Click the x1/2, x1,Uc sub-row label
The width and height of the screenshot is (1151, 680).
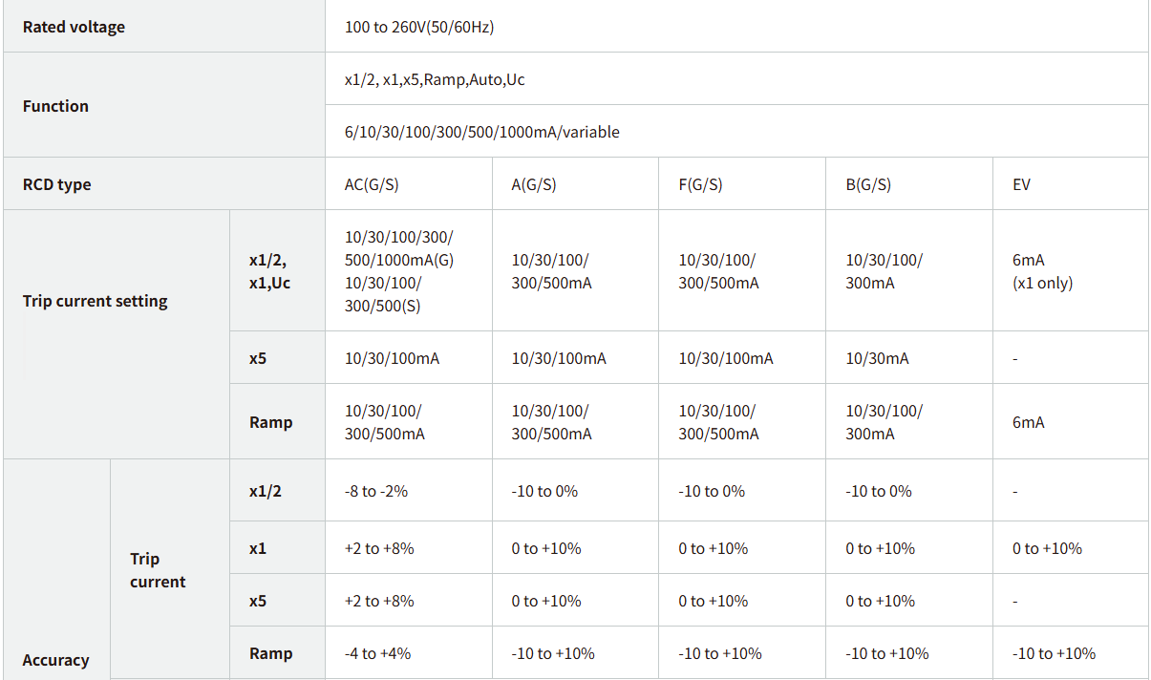point(269,271)
